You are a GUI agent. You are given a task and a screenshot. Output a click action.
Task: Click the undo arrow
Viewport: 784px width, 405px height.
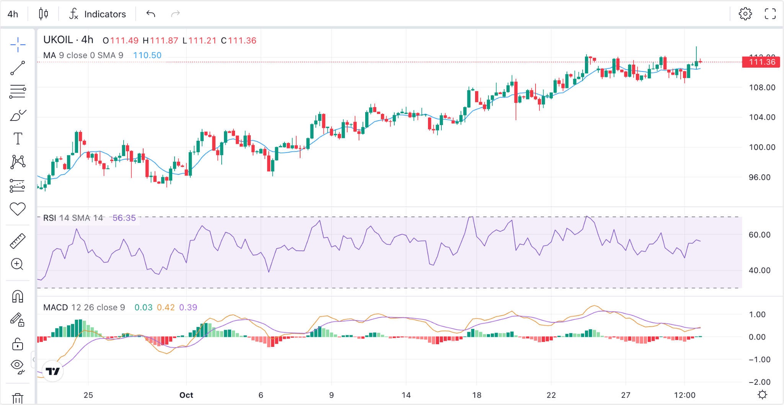pos(150,14)
